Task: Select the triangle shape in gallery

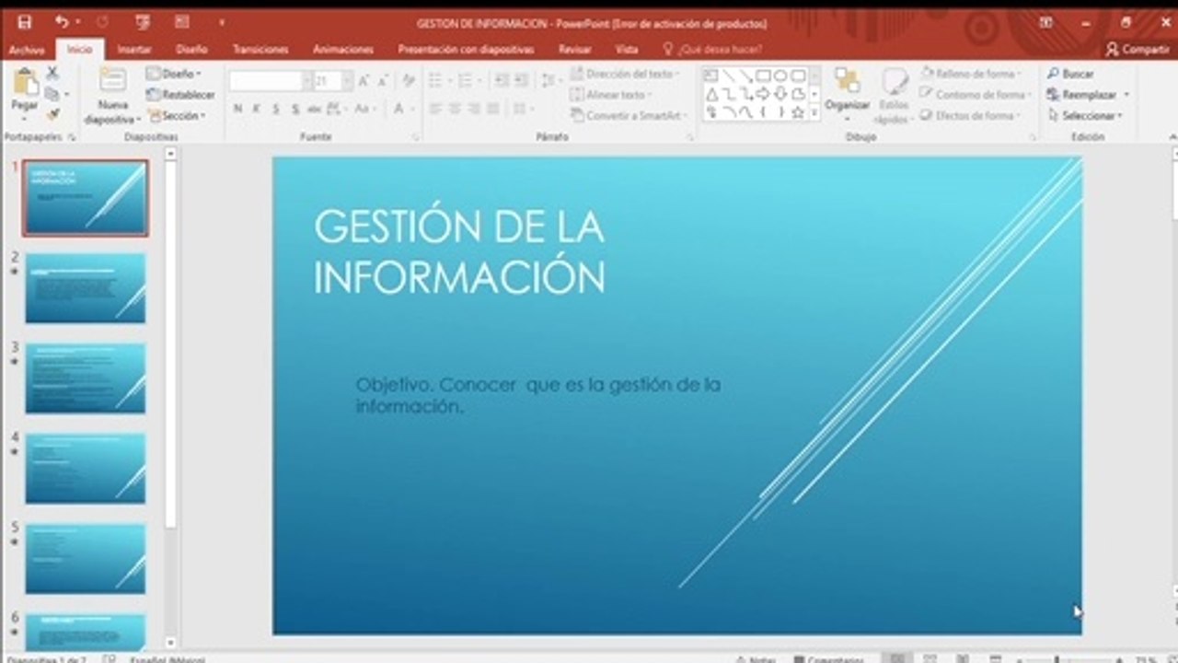Action: pyautogui.click(x=711, y=94)
